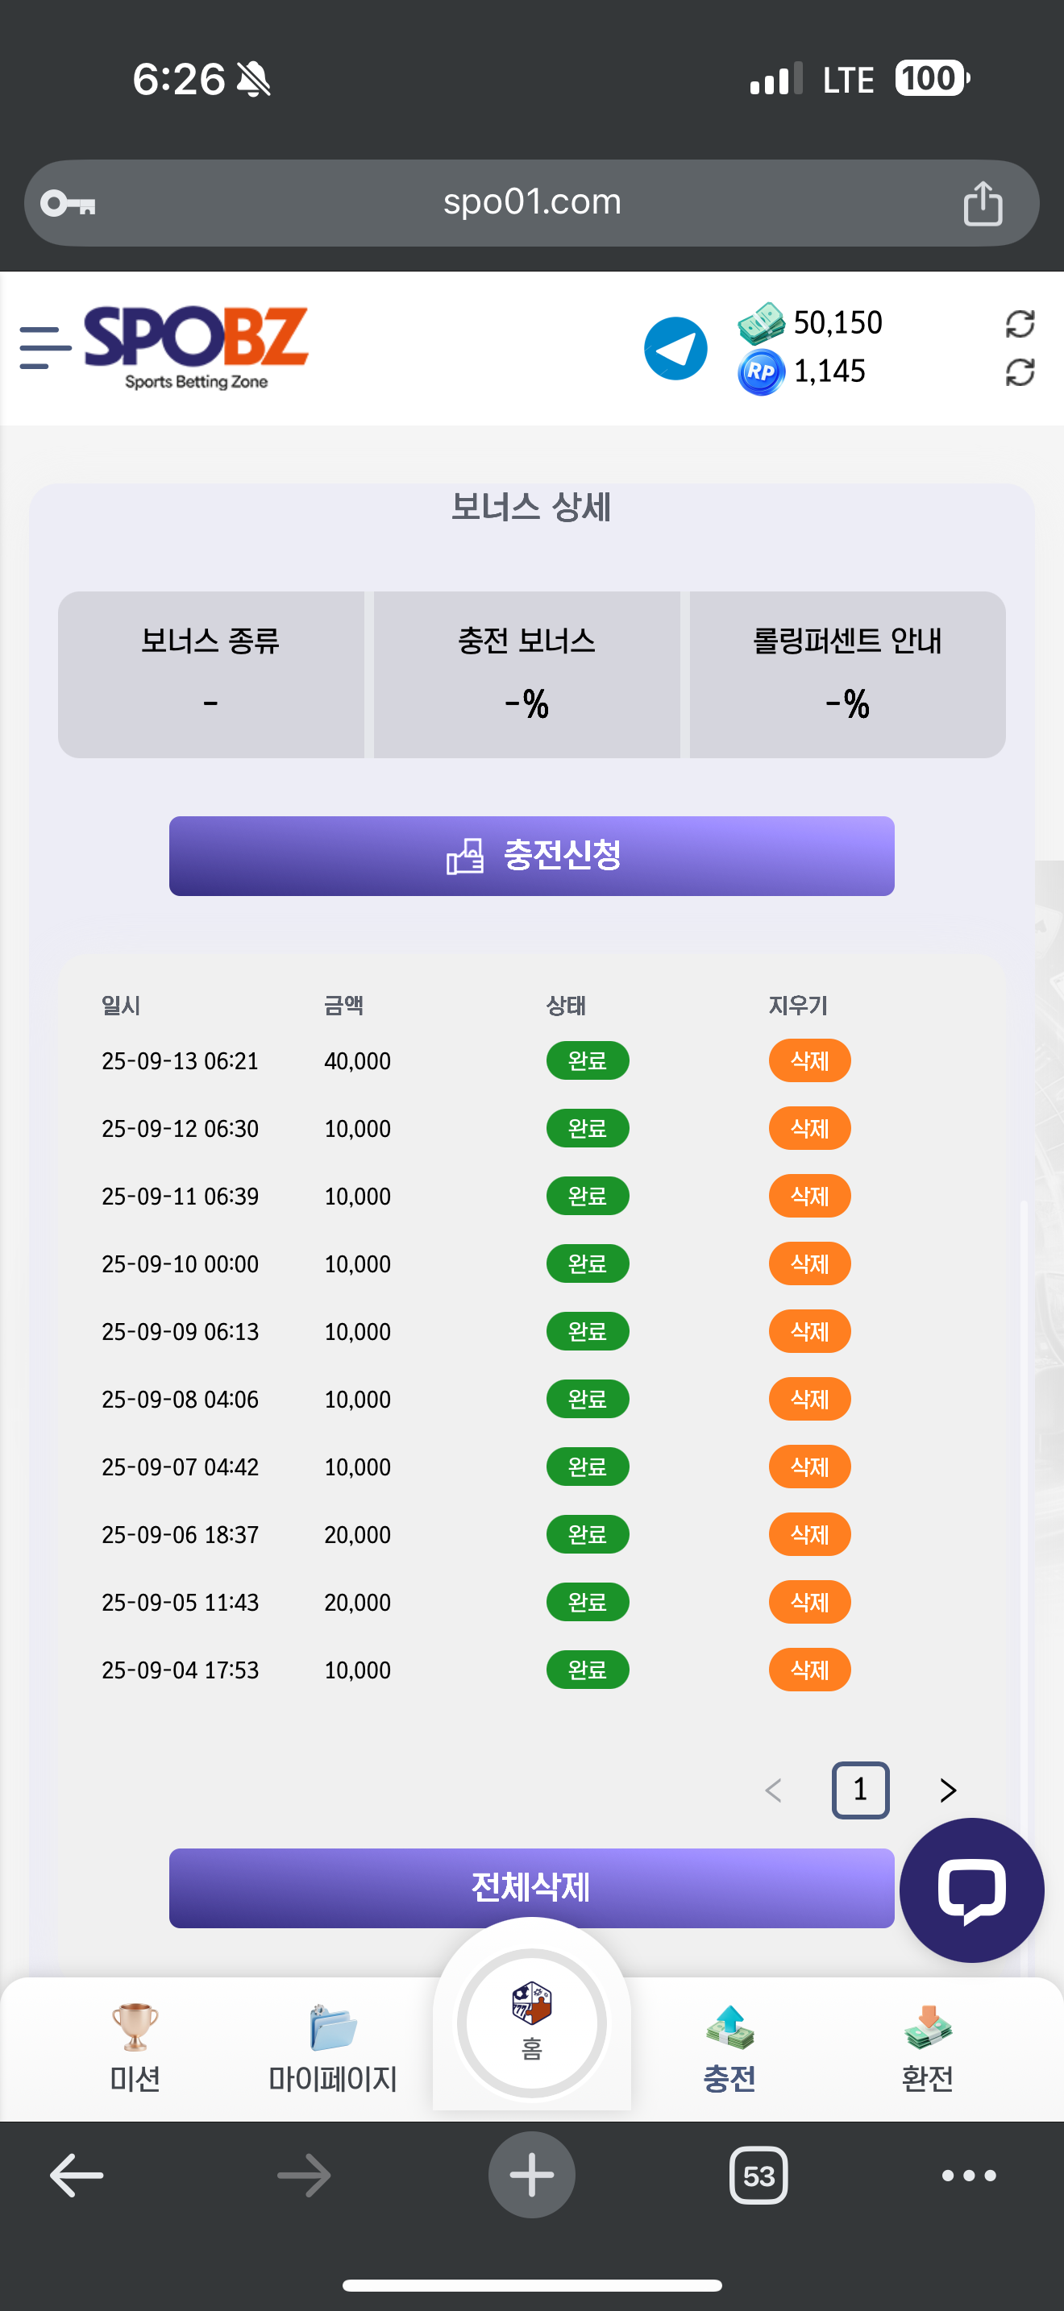The width and height of the screenshot is (1064, 2311).
Task: Delete the 25-09-13 06:21 record
Action: pos(809,1060)
